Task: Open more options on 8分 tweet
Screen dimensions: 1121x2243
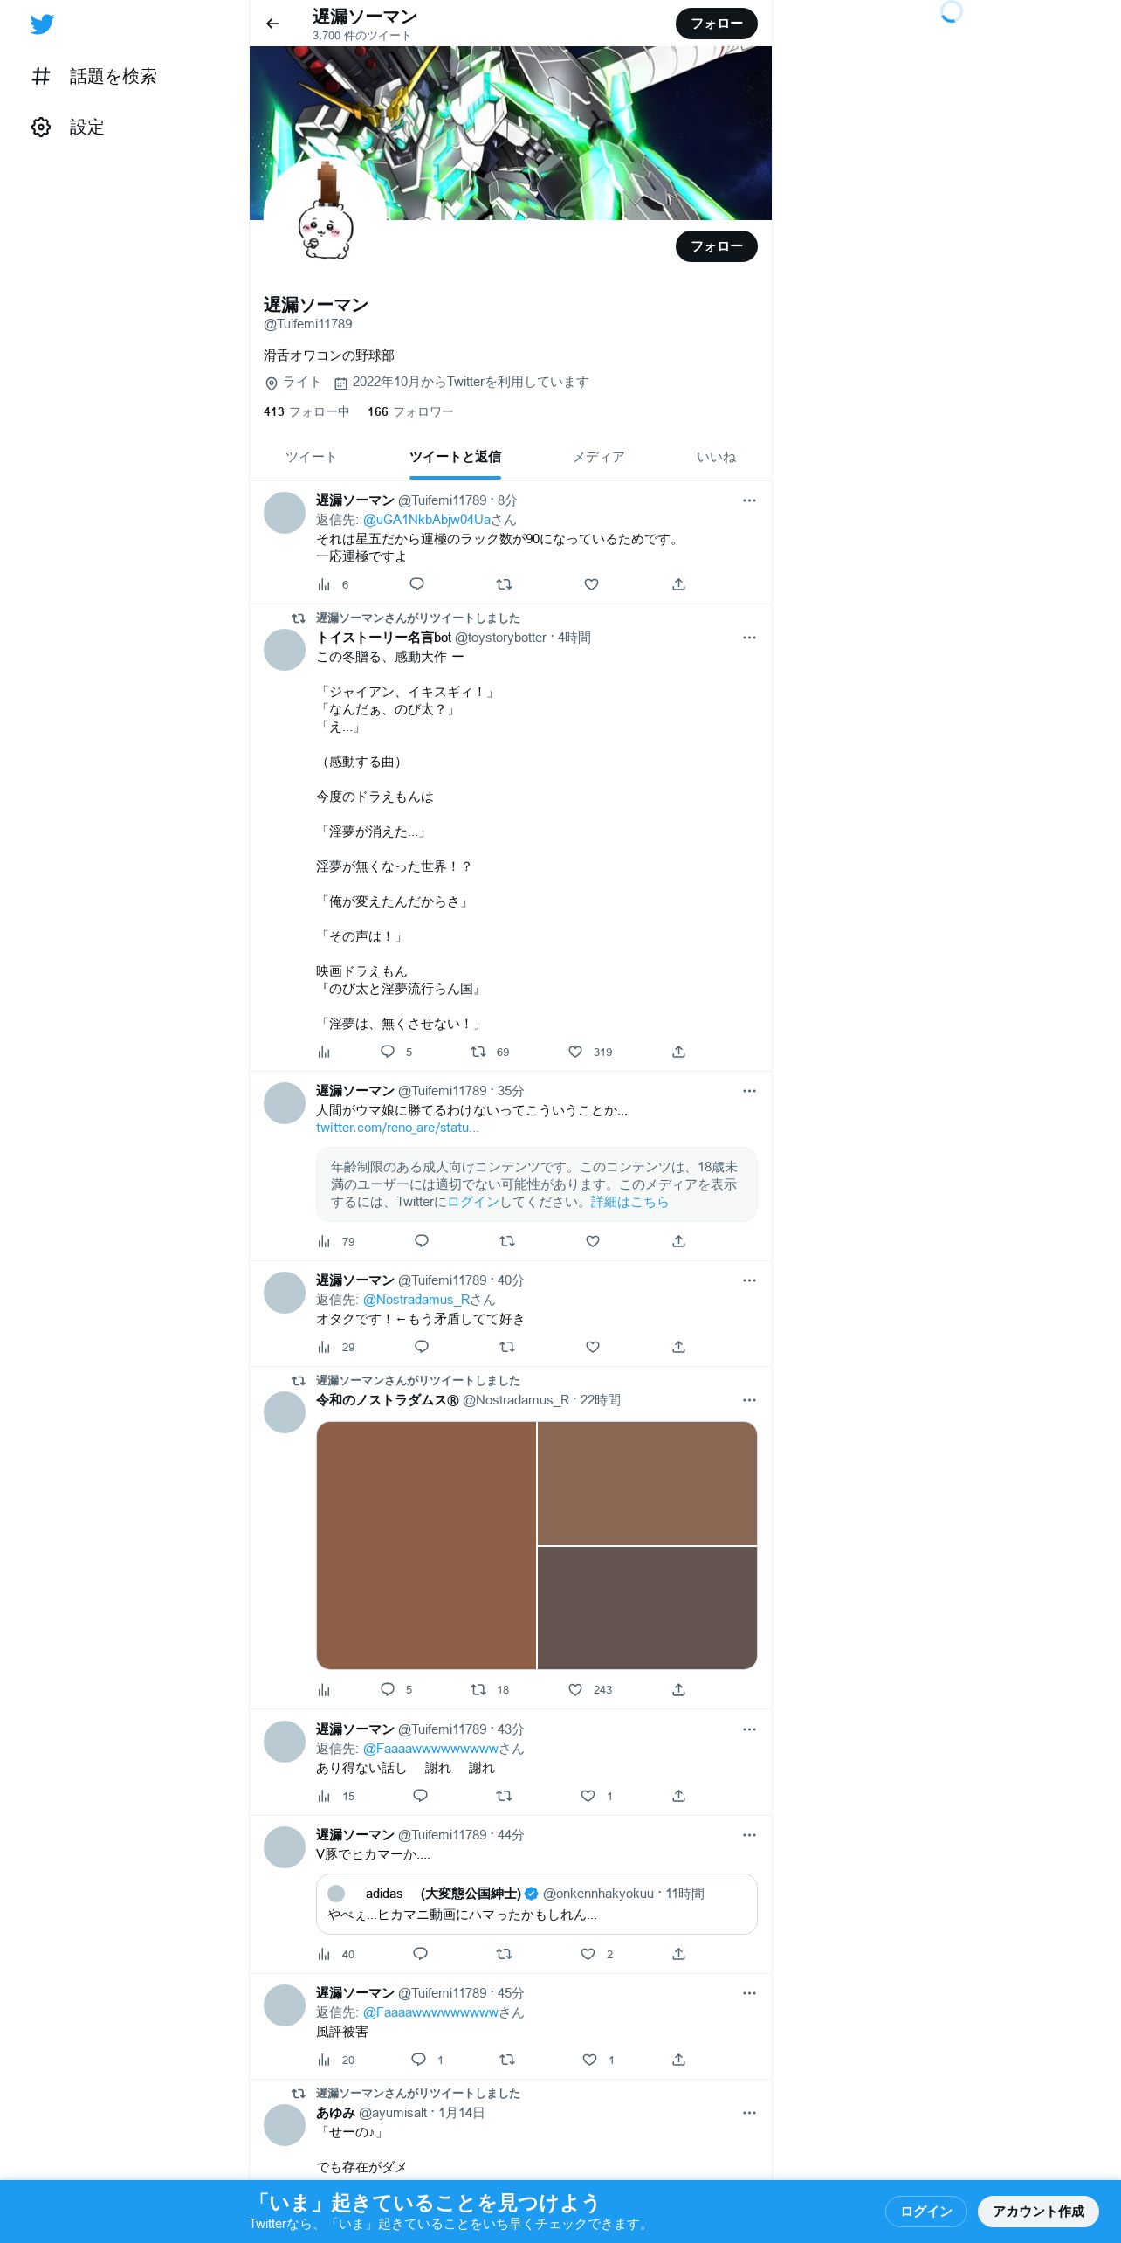Action: 749,500
